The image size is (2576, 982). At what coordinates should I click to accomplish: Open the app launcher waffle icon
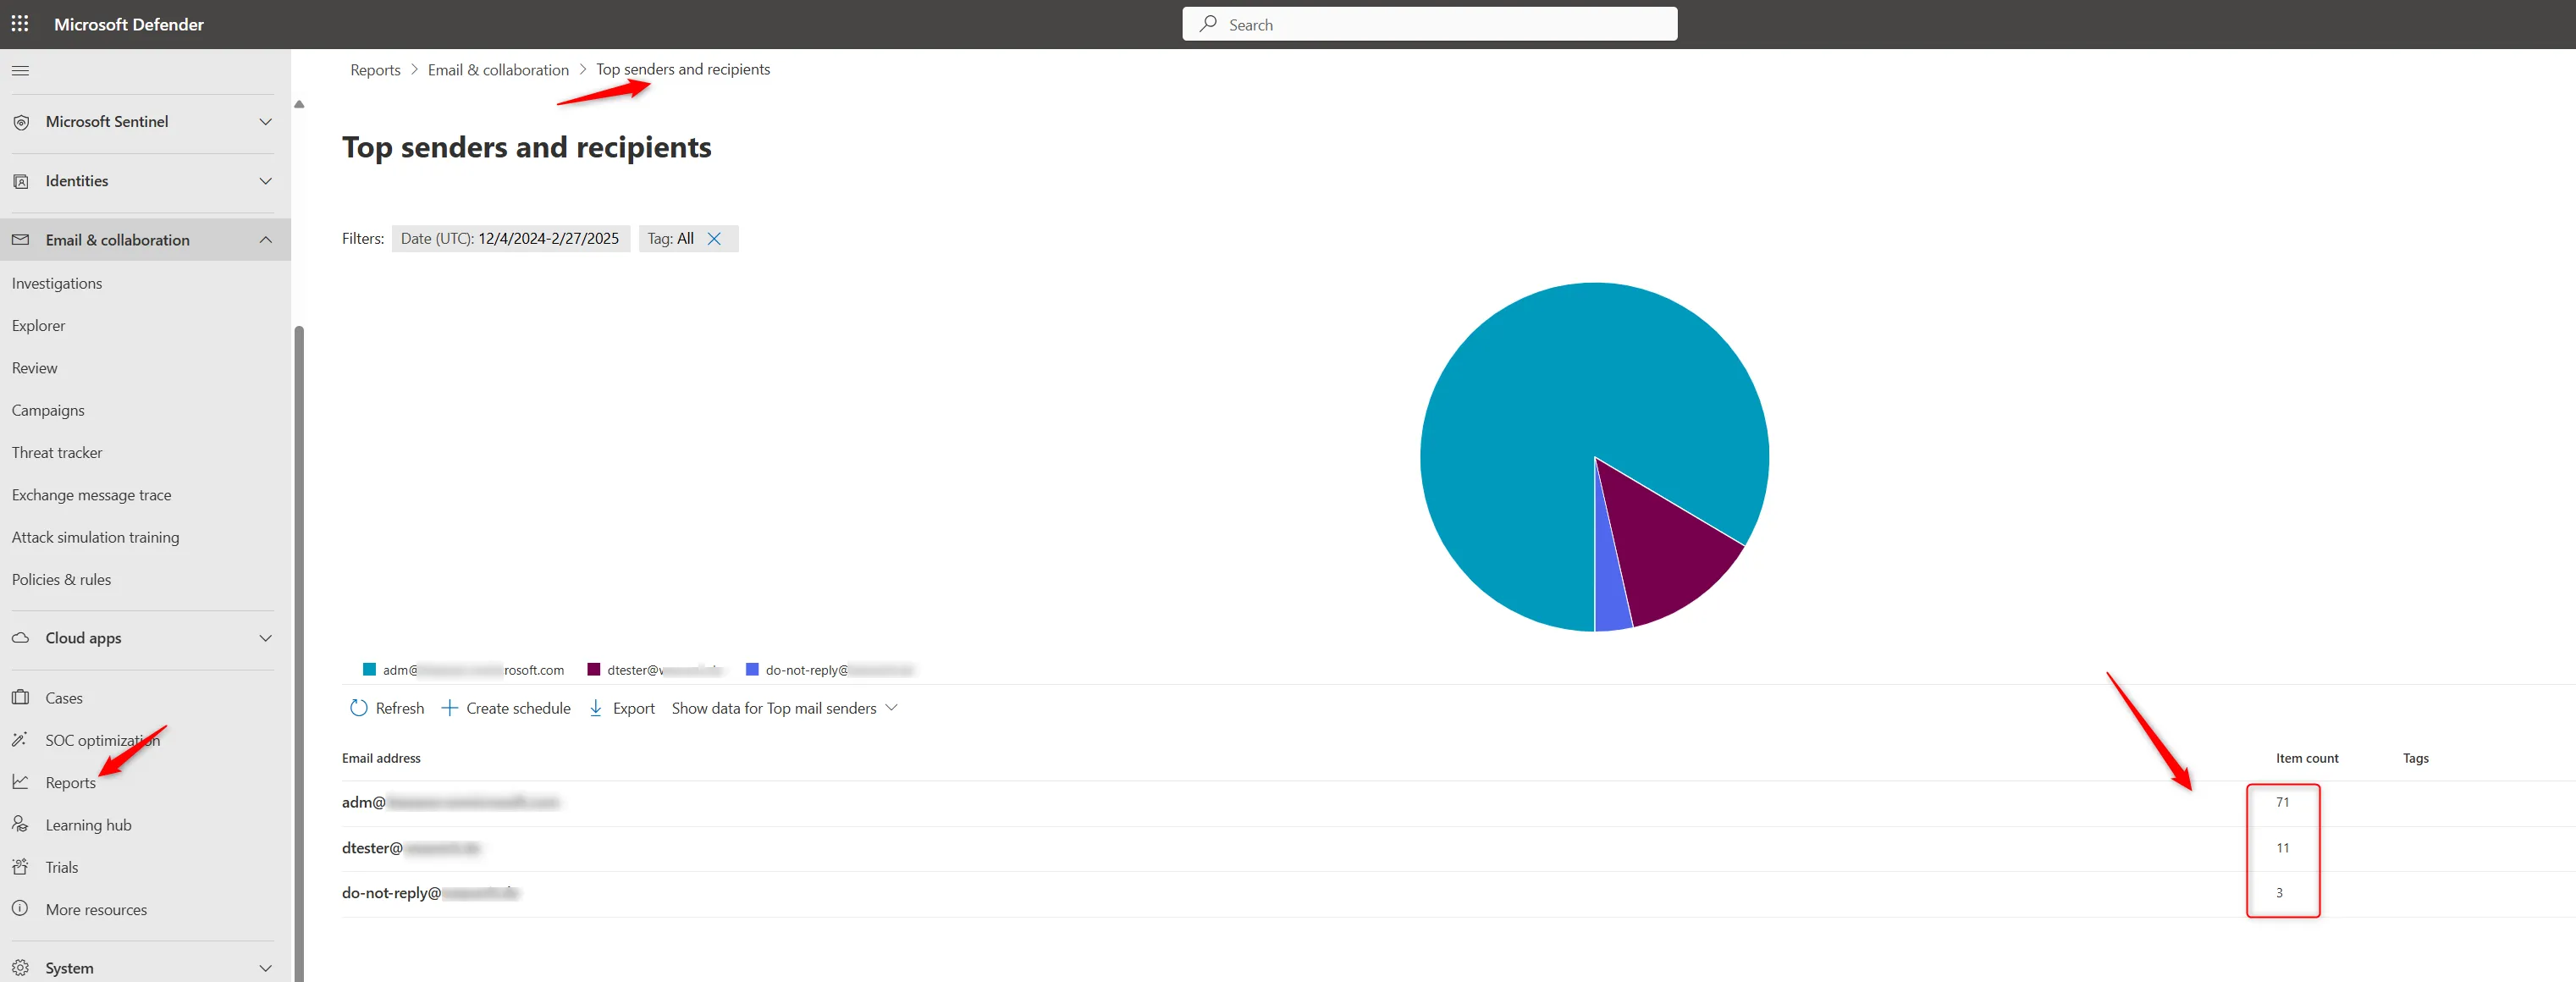20,24
